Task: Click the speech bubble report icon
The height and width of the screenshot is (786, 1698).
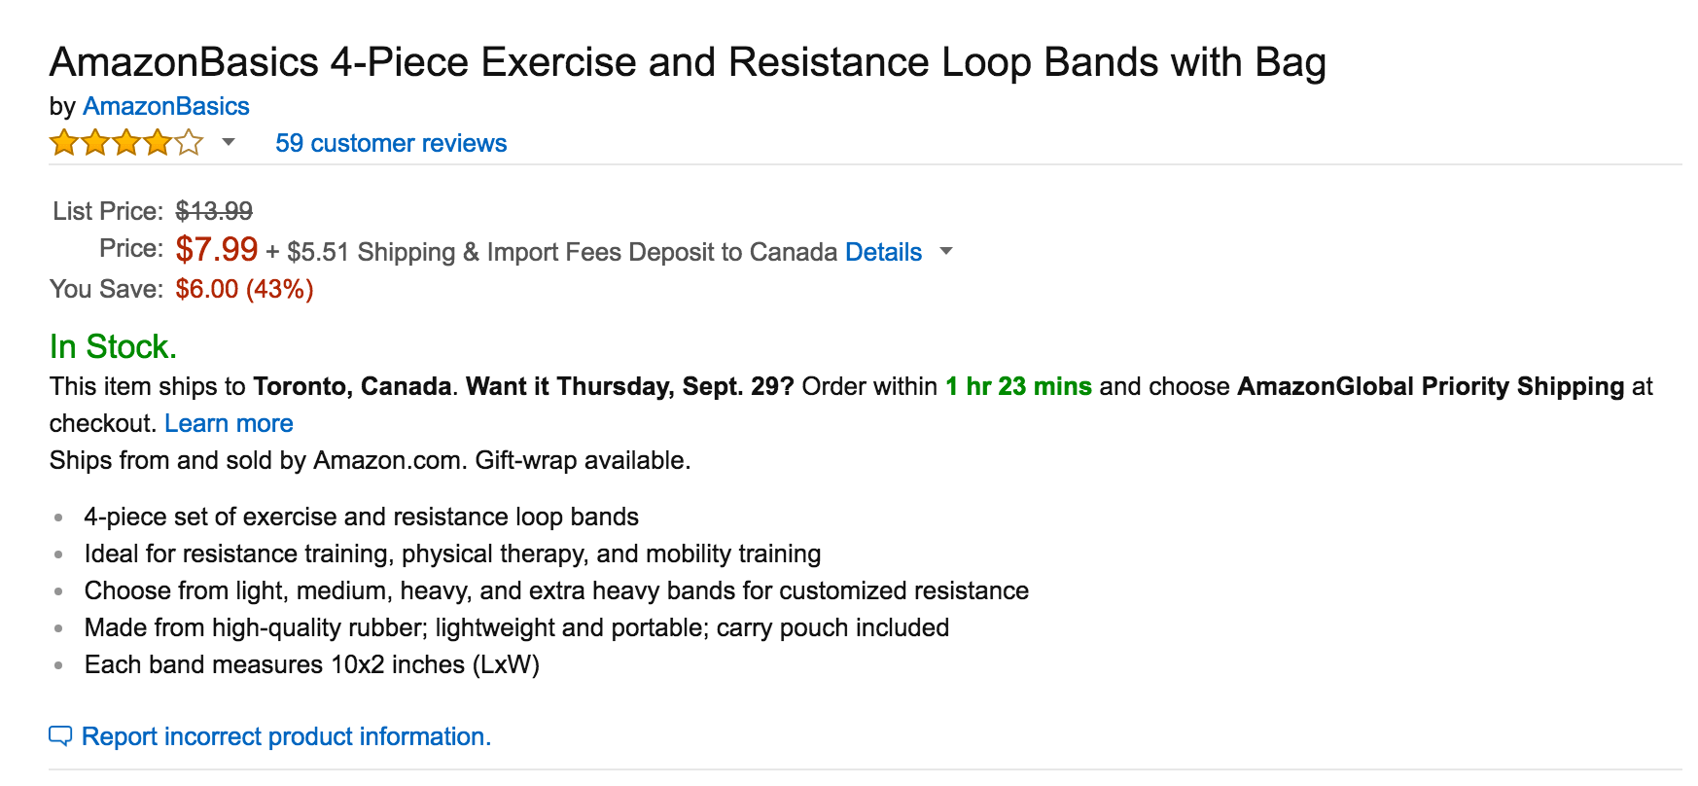Action: coord(61,736)
